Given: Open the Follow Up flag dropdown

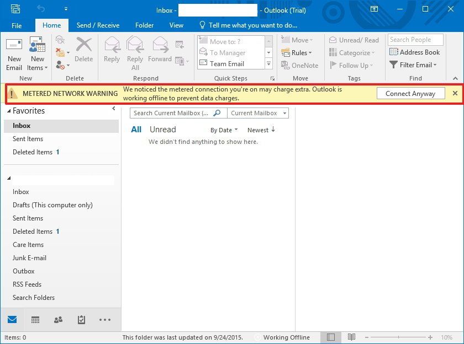Looking at the screenshot, I should pyautogui.click(x=352, y=65).
